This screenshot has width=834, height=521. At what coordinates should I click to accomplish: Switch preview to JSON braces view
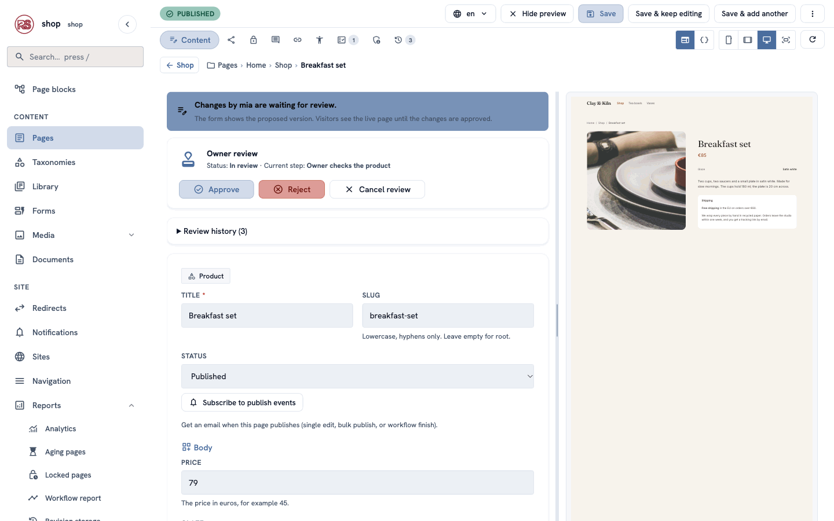click(704, 40)
